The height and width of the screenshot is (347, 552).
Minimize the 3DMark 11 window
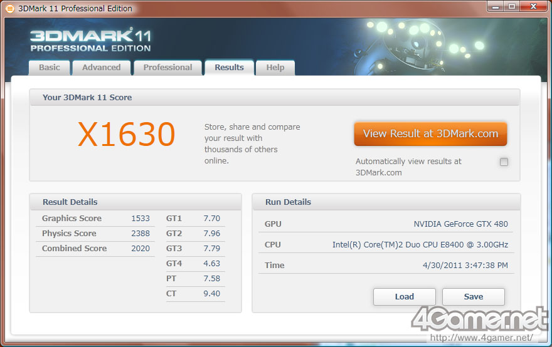496,6
